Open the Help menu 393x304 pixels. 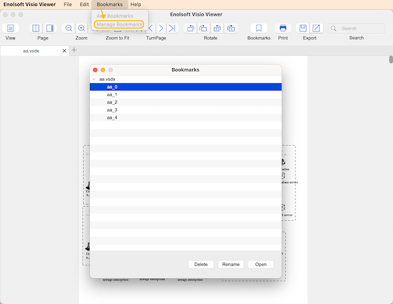click(136, 4)
